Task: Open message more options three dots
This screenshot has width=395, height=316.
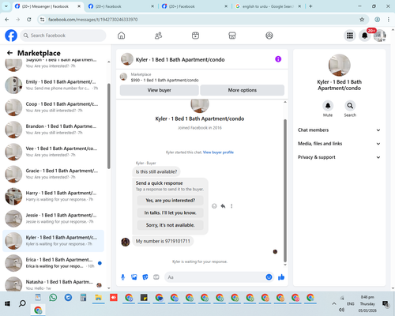Action: pyautogui.click(x=231, y=206)
